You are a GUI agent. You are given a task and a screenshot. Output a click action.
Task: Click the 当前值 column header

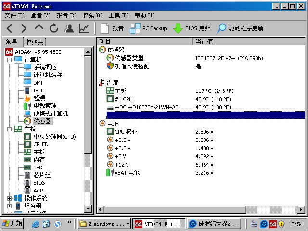click(x=204, y=42)
